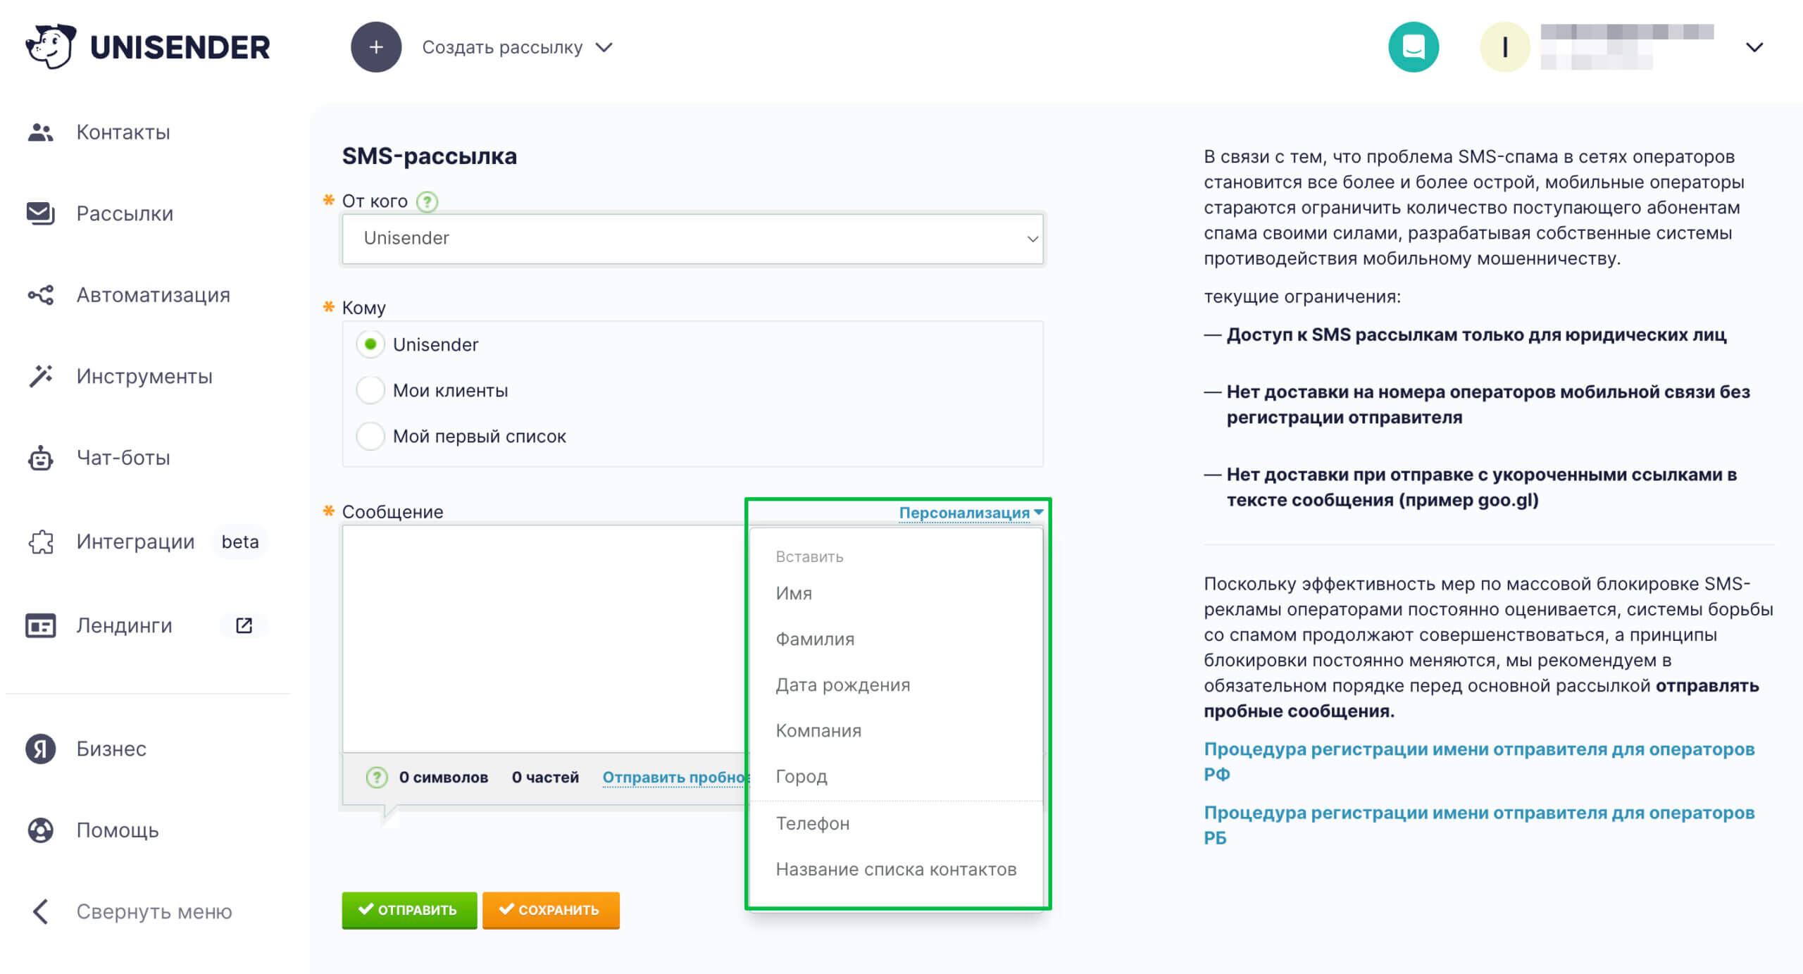This screenshot has height=974, width=1803.
Task: Open the Контакты section in the sidebar
Action: point(40,132)
